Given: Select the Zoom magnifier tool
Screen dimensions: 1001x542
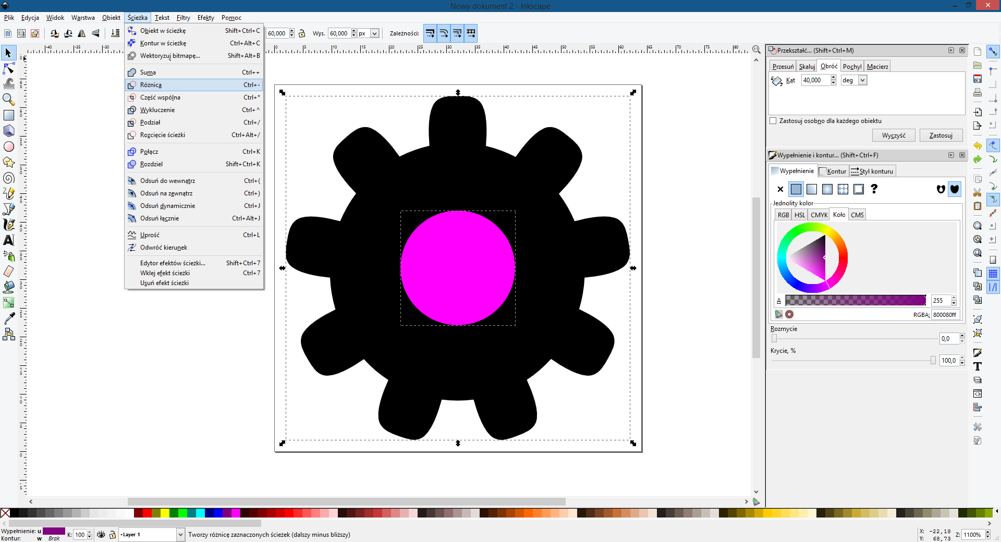Looking at the screenshot, I should click(9, 99).
